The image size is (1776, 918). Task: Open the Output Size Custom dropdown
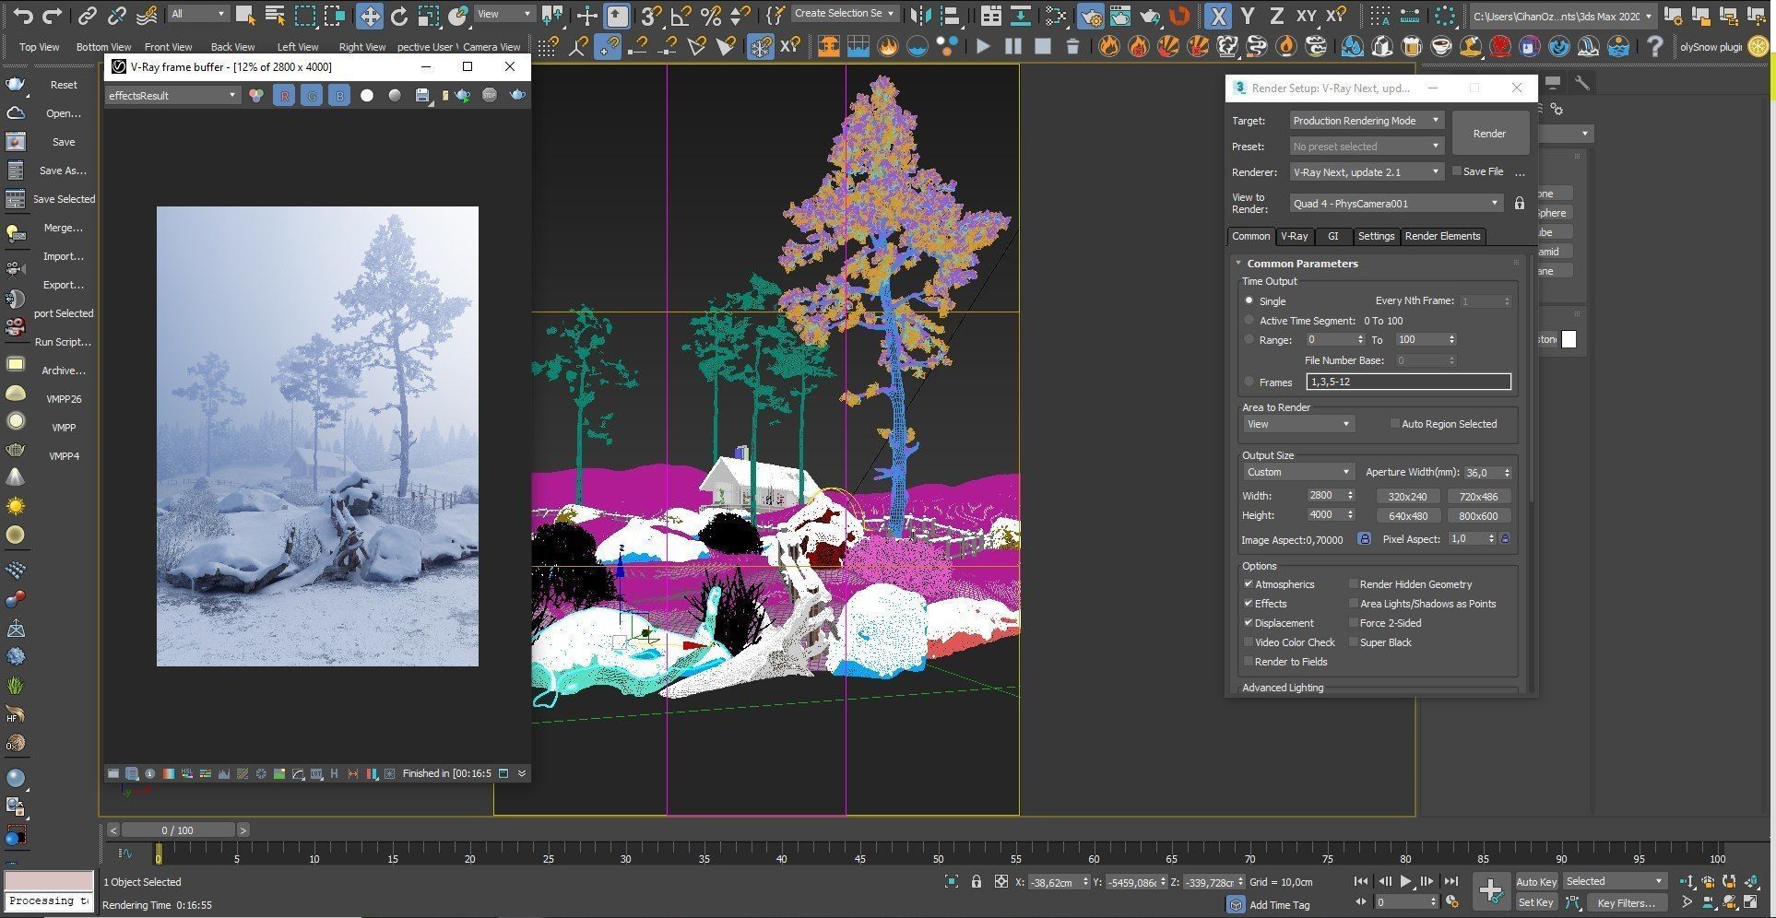point(1297,472)
